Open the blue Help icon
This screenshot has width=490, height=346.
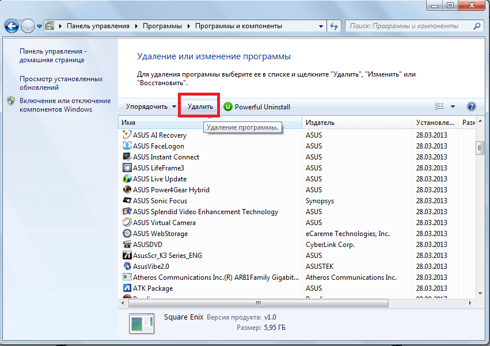pos(471,107)
